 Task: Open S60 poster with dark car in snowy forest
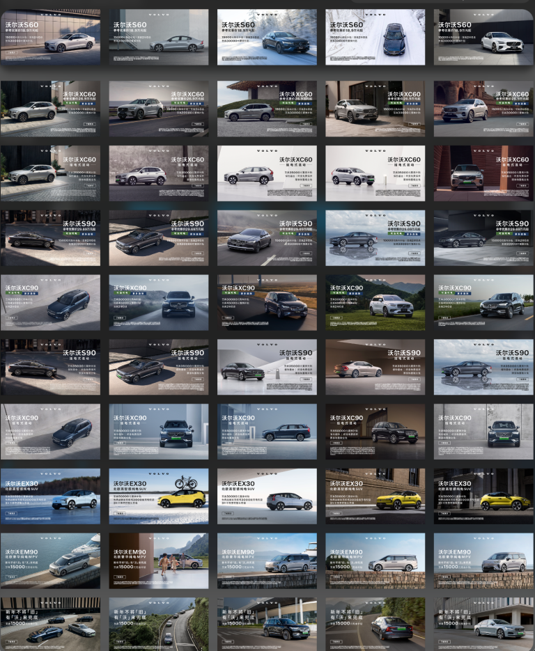(x=267, y=37)
